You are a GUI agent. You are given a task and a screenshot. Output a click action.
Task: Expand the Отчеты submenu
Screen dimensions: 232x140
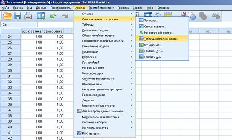pos(104,14)
